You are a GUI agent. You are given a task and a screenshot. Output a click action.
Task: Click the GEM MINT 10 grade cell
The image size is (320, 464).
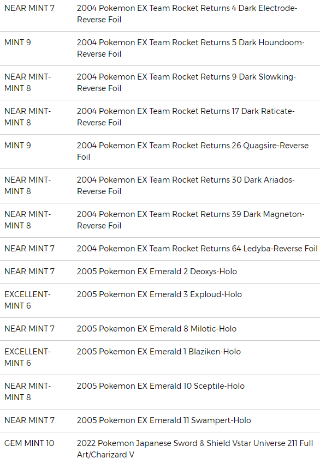[29, 443]
